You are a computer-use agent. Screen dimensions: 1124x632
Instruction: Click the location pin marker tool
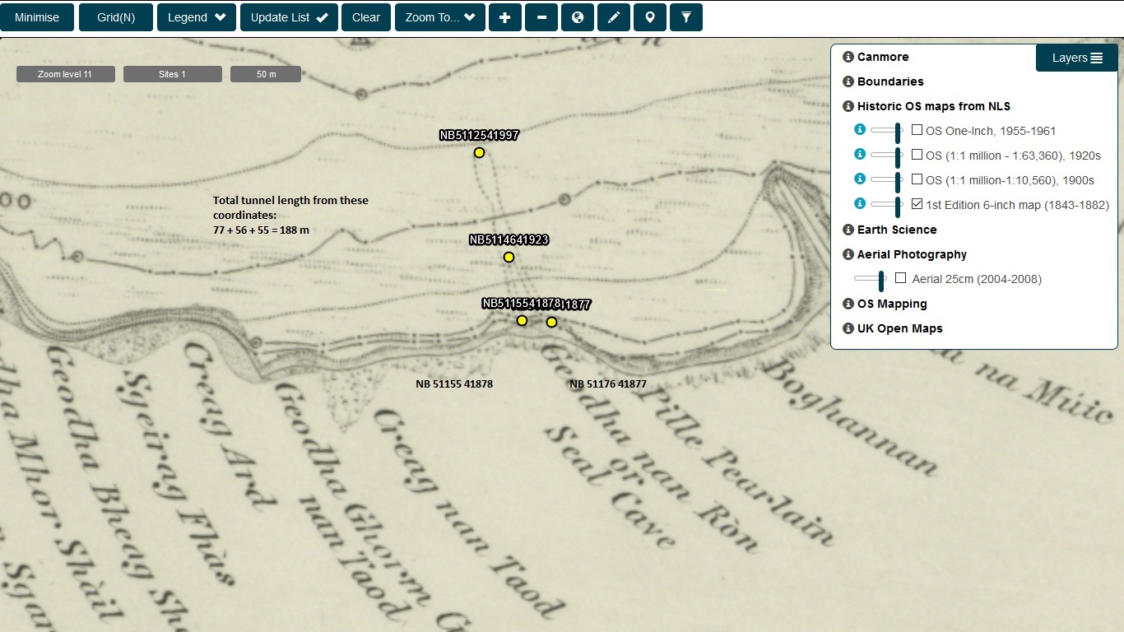[649, 17]
